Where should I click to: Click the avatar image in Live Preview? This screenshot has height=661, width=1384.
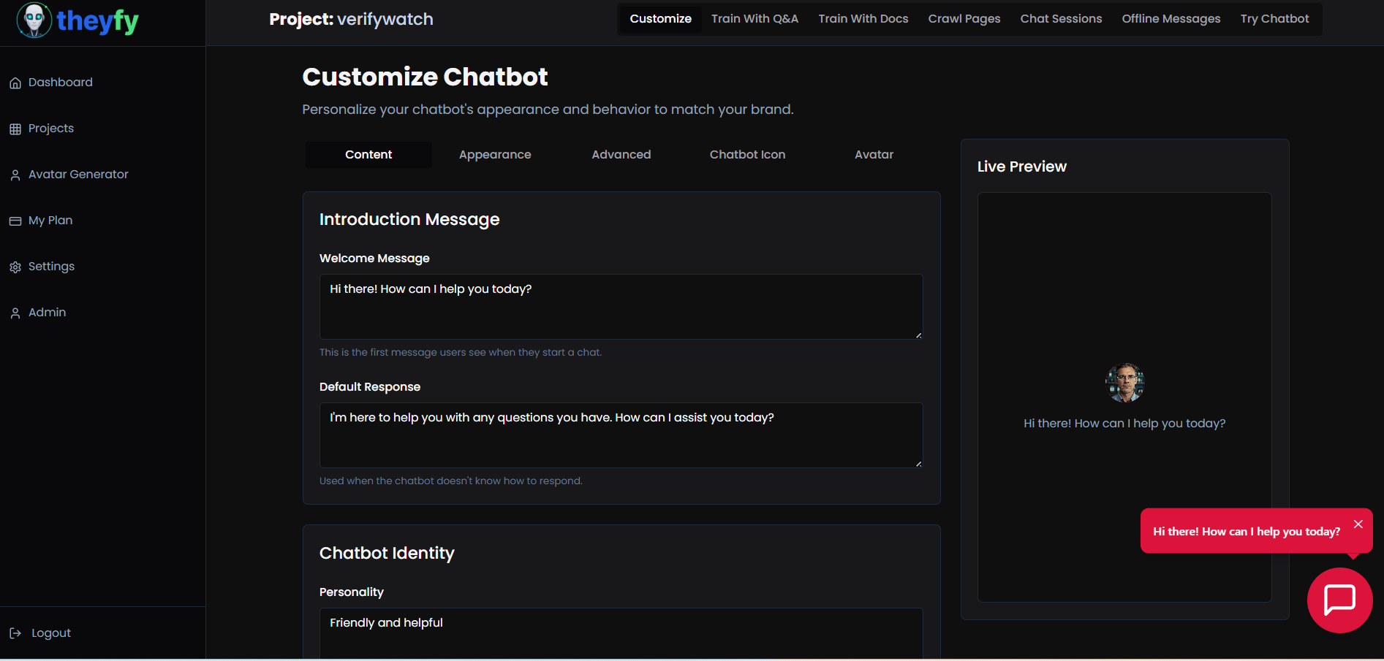point(1124,383)
